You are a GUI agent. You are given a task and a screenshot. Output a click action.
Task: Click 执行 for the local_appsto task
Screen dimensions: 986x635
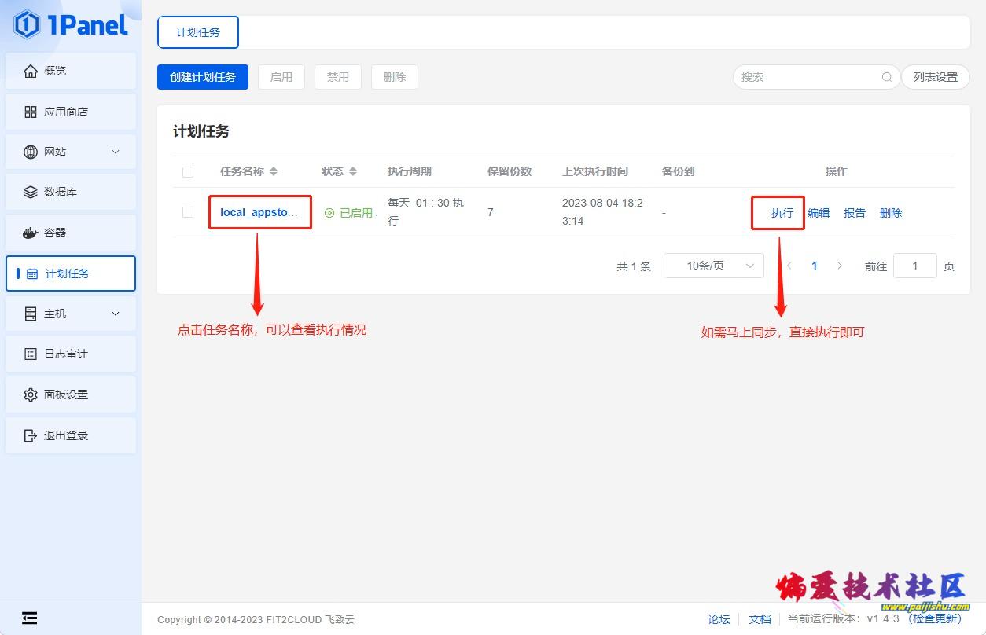pyautogui.click(x=782, y=213)
